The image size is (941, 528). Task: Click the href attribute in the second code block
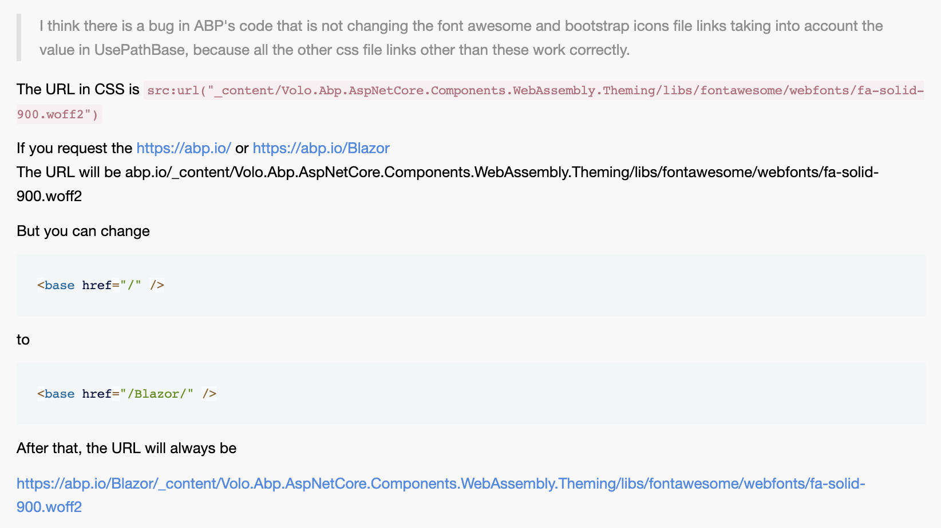click(96, 394)
